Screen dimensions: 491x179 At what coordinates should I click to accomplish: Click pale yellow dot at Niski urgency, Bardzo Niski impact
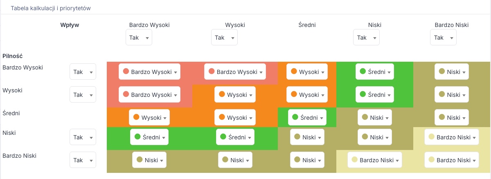(431, 136)
